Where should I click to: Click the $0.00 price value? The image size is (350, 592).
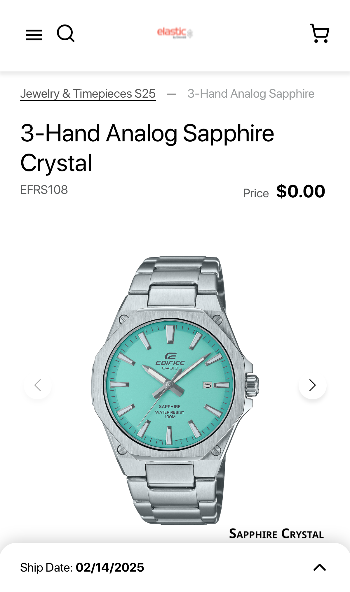(301, 192)
